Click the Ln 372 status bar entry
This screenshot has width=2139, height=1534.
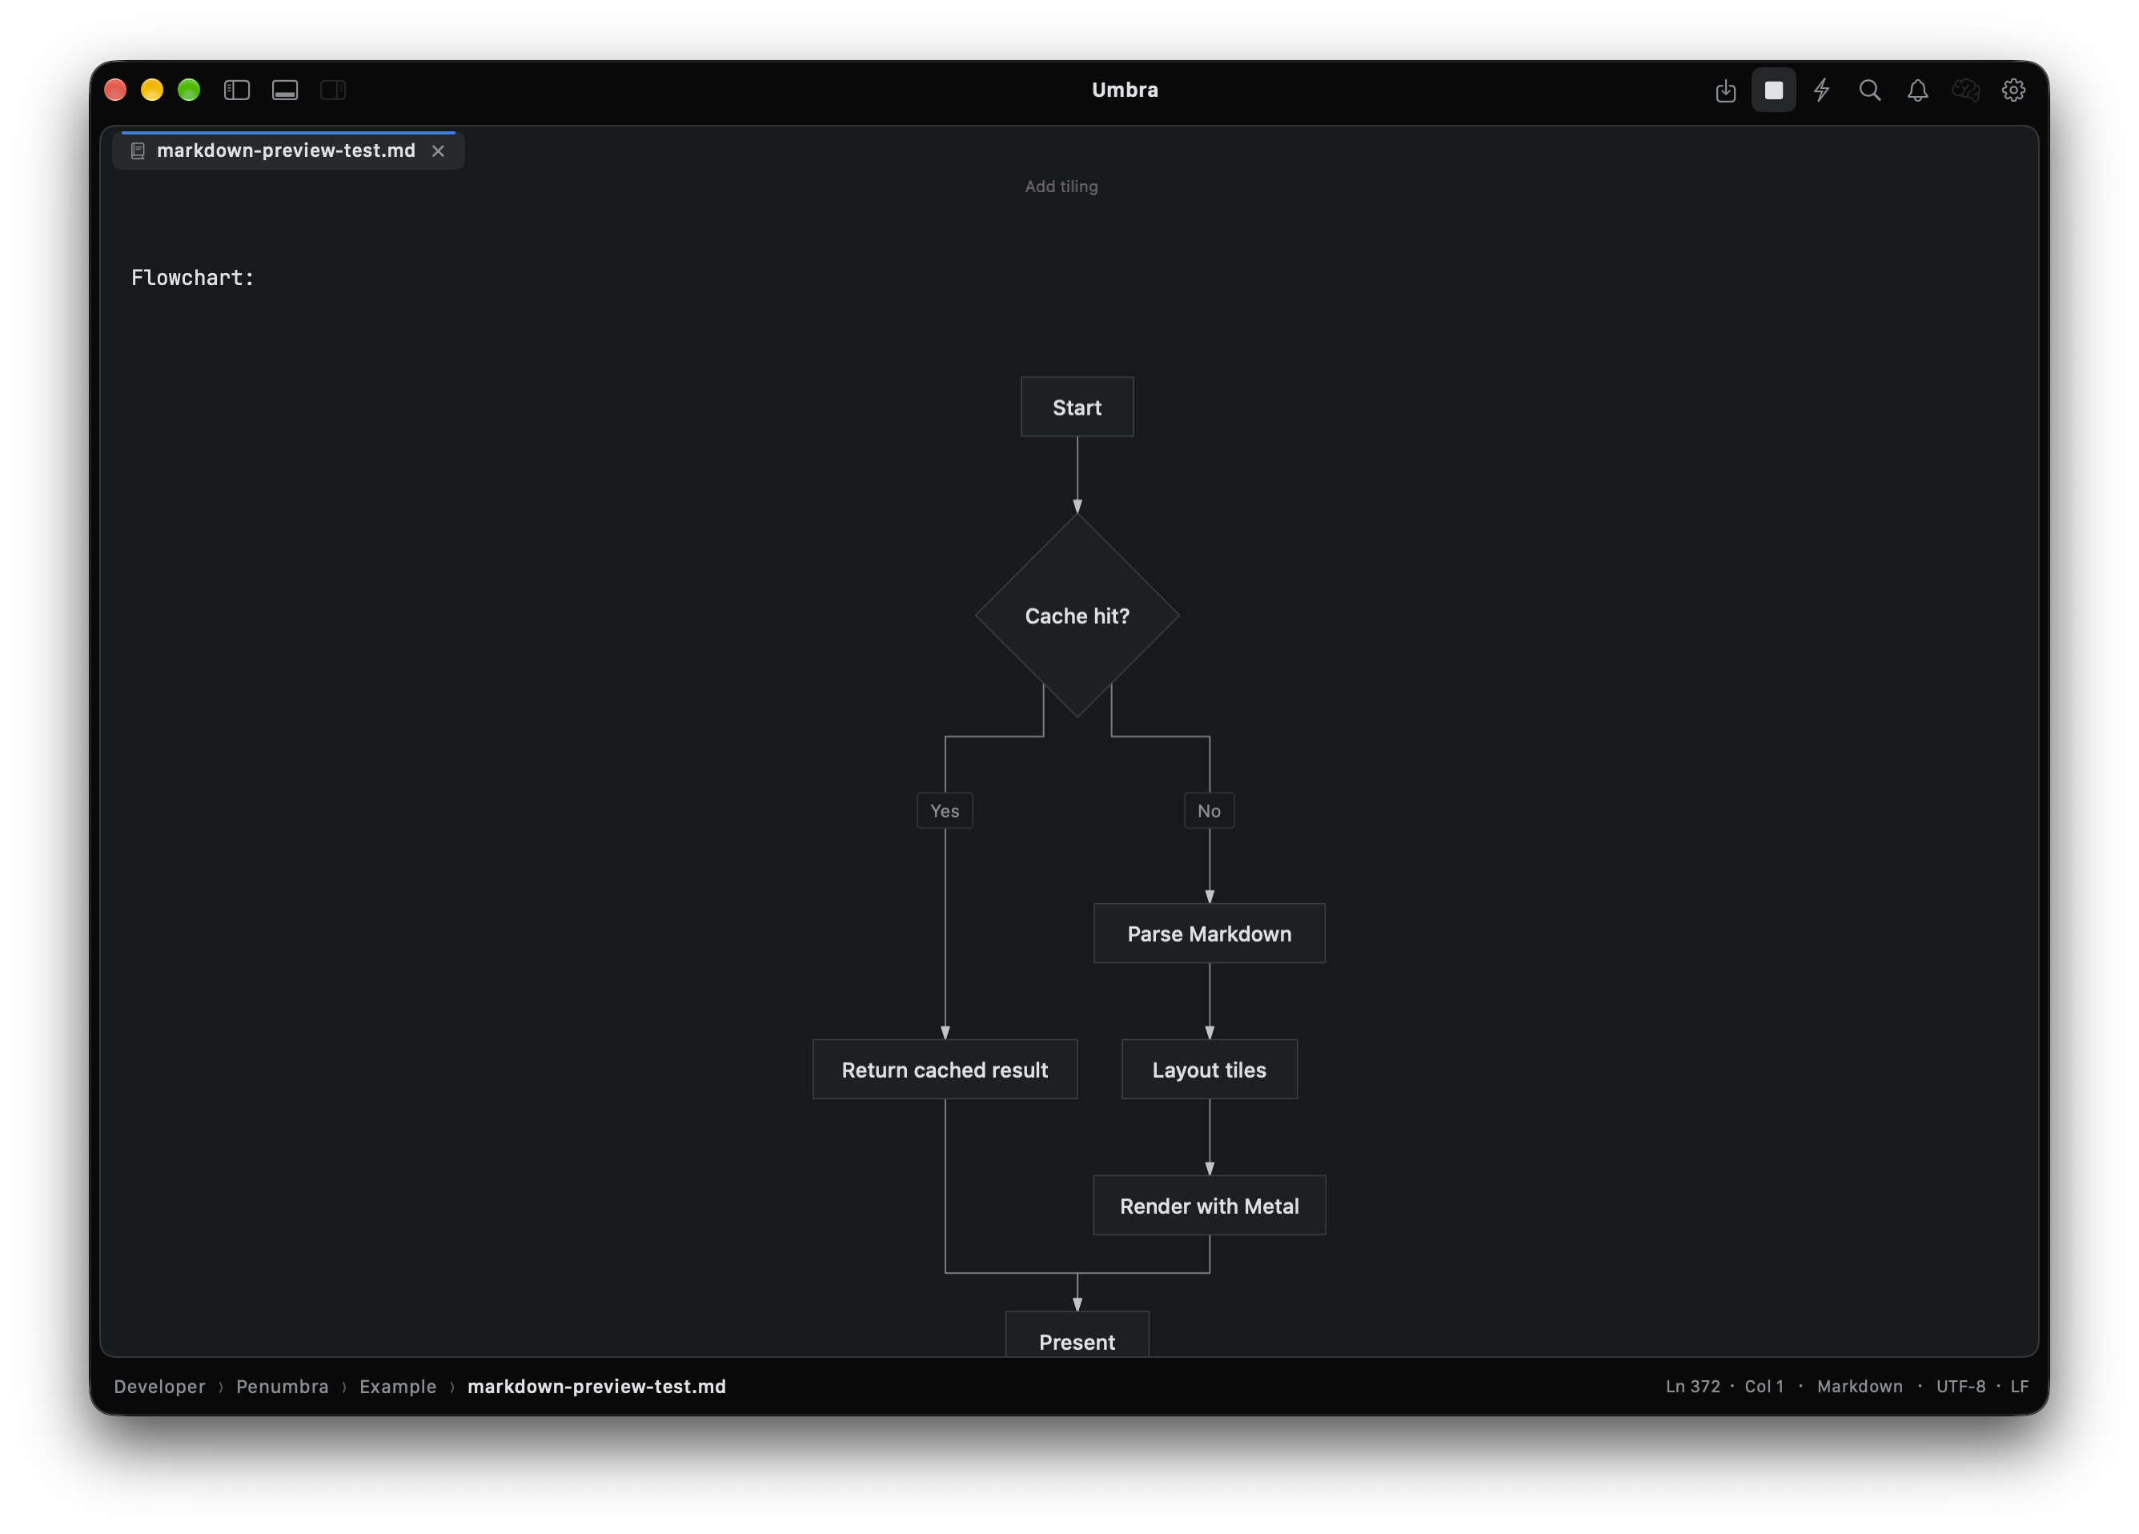click(x=1693, y=1386)
